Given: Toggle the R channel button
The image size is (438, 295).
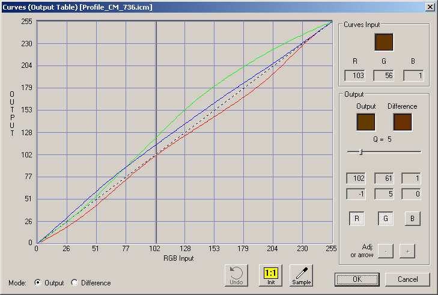Looking at the screenshot, I should tap(357, 219).
